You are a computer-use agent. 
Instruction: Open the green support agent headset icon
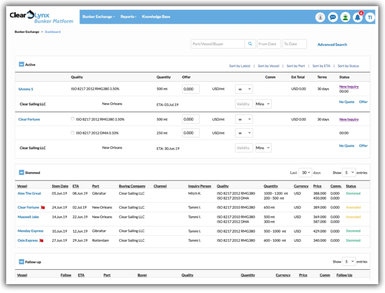click(x=345, y=17)
